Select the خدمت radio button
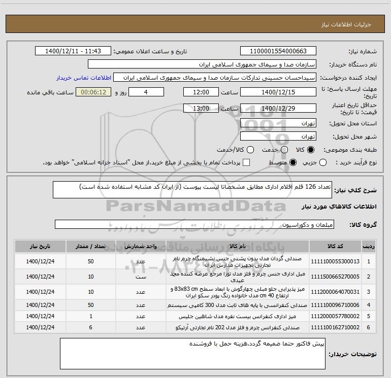Image resolution: width=391 pixels, height=378 pixels. [284, 150]
